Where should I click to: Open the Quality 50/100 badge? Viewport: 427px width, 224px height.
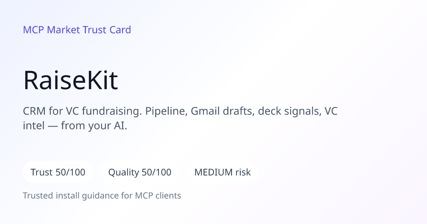coord(140,172)
